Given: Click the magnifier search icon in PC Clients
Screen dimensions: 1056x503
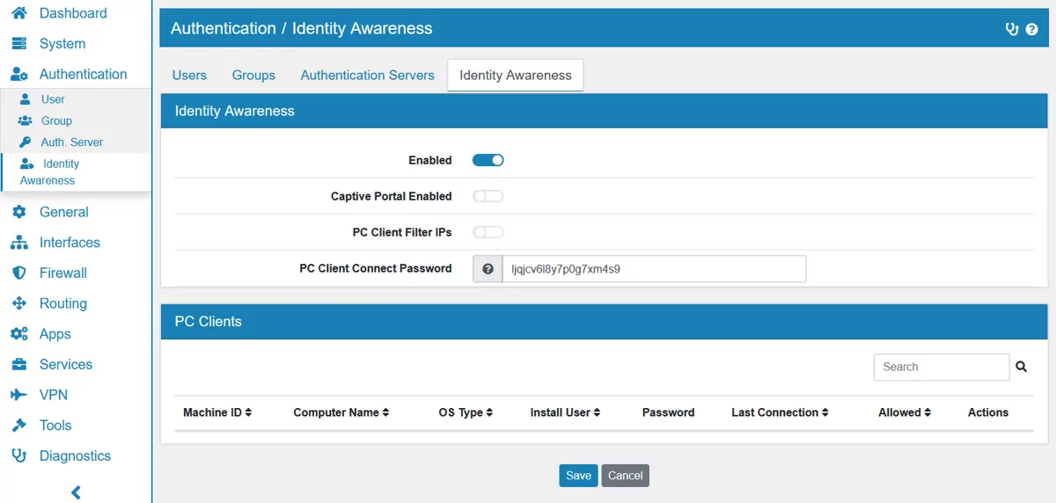Looking at the screenshot, I should pyautogui.click(x=1021, y=367).
